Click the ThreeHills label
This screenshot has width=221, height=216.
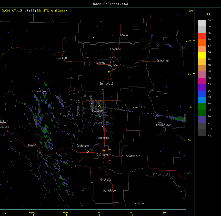[138, 107]
